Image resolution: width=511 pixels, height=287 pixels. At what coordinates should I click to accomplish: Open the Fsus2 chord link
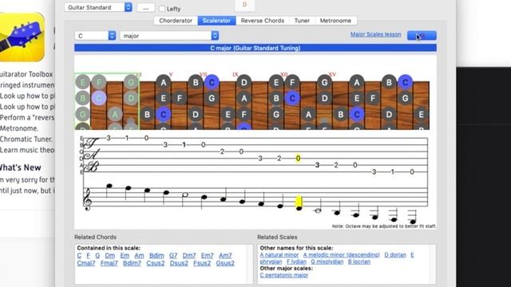tap(202, 263)
